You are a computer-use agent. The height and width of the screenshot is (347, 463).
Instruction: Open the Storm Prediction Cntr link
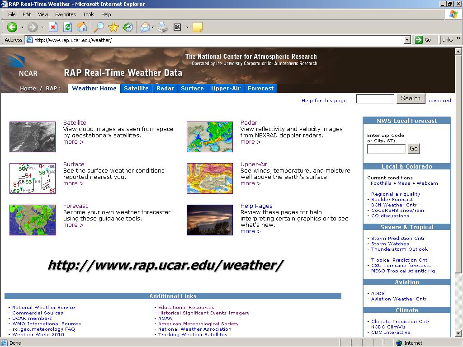tap(398, 239)
